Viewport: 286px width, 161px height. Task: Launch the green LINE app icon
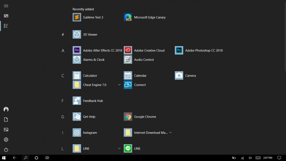128,148
